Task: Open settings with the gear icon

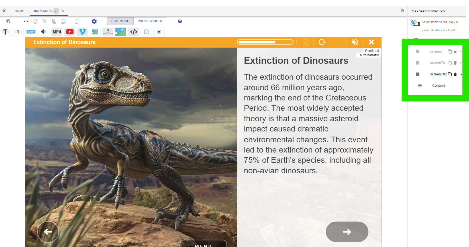Action: click(x=94, y=21)
